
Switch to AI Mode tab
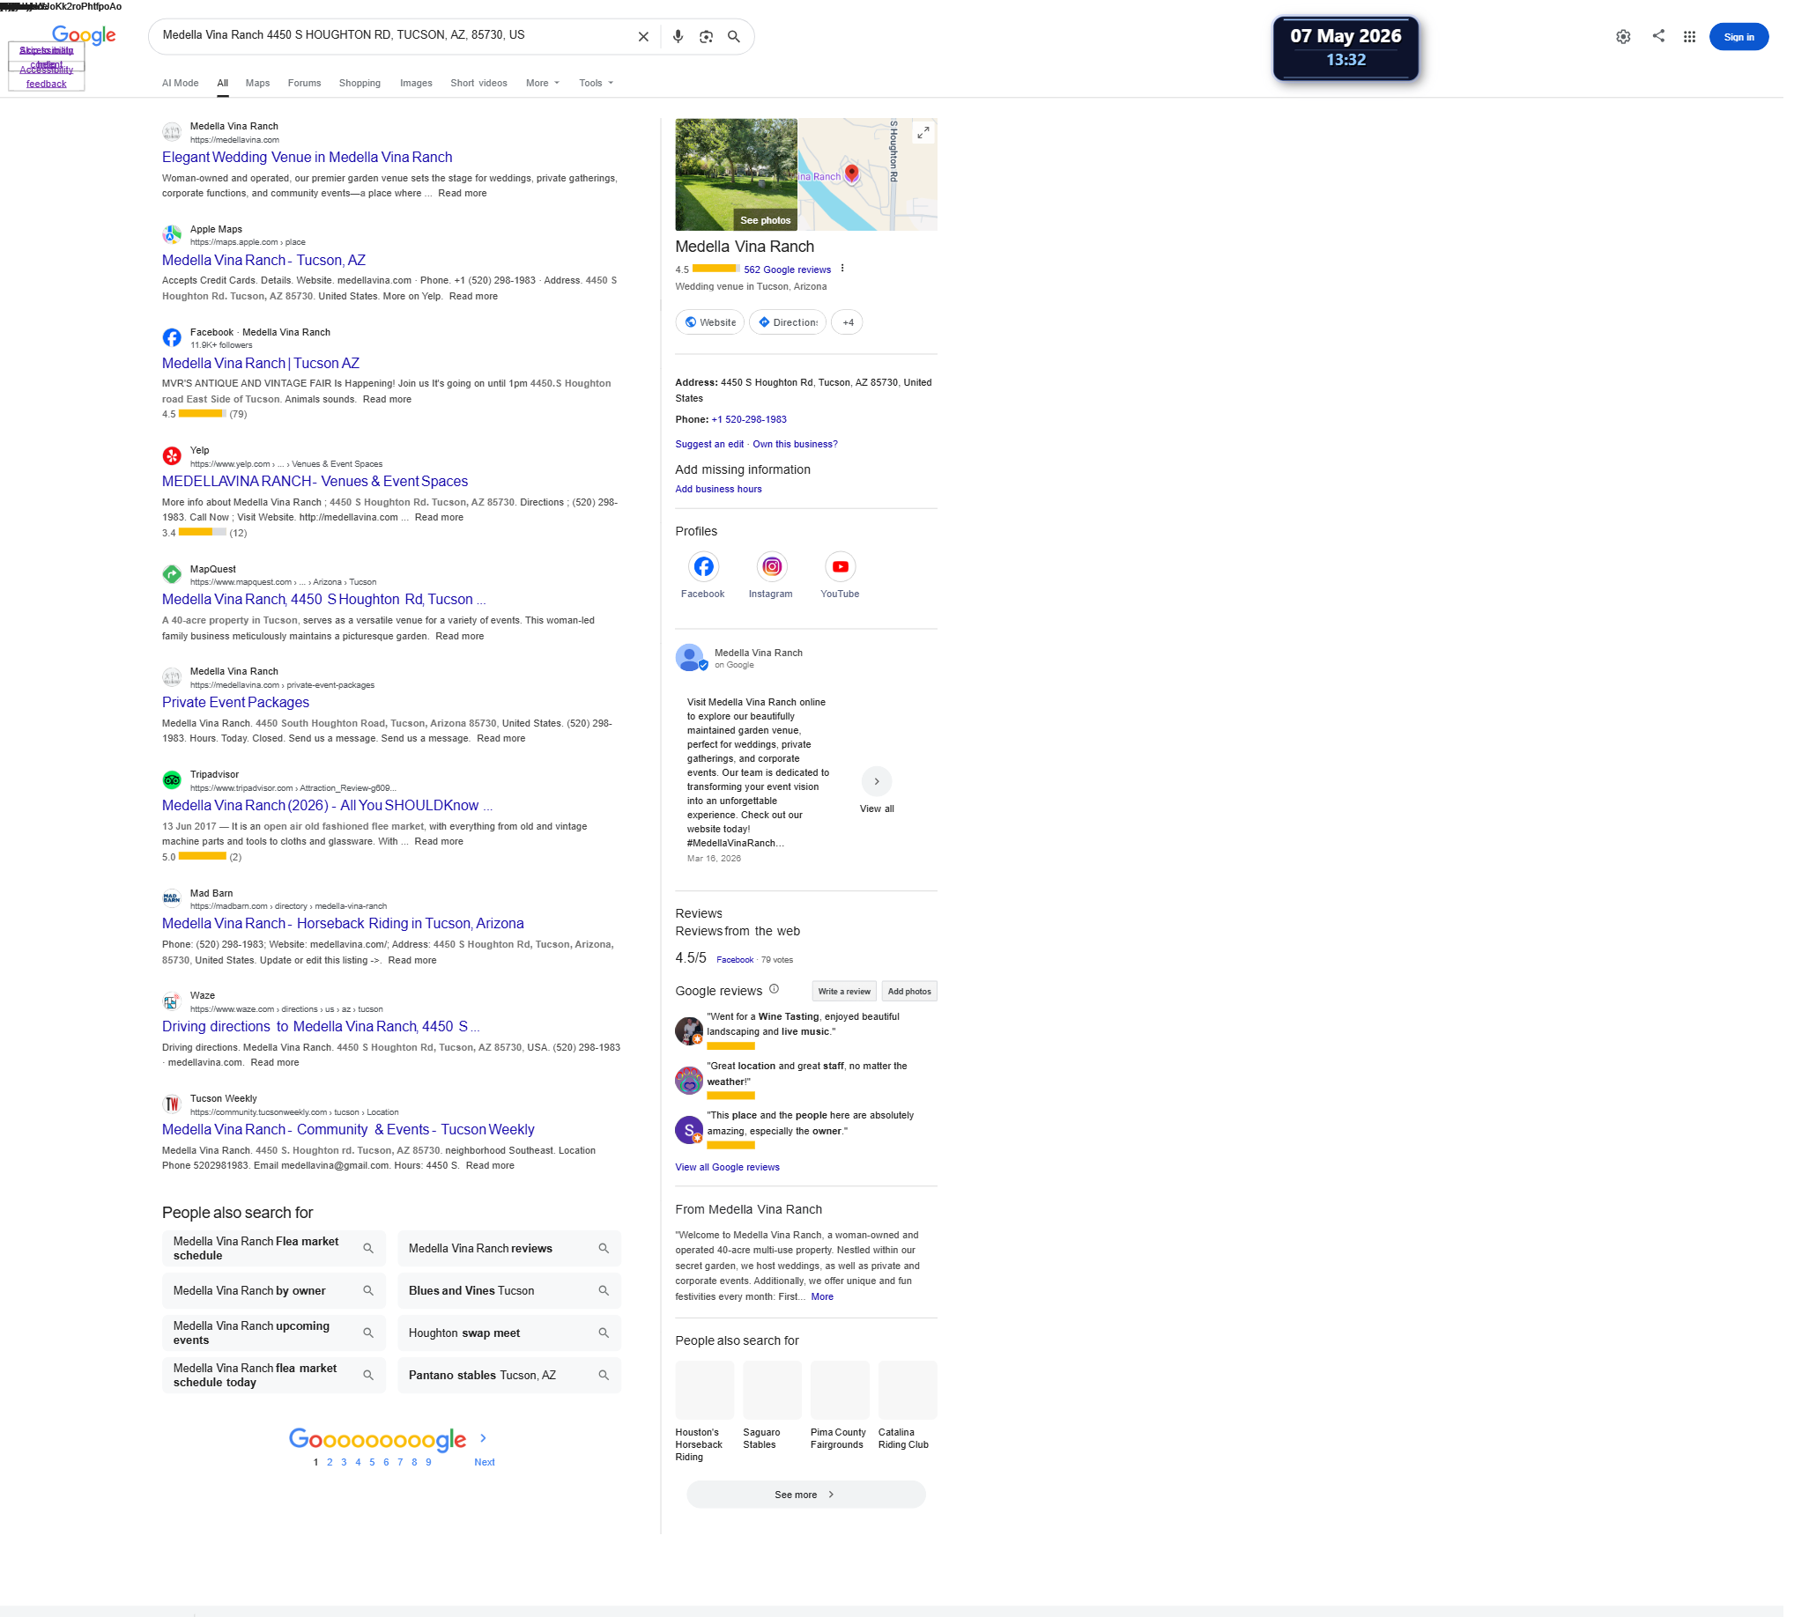point(180,83)
